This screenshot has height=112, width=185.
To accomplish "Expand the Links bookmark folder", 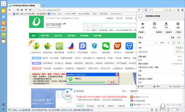I will 60,14.
